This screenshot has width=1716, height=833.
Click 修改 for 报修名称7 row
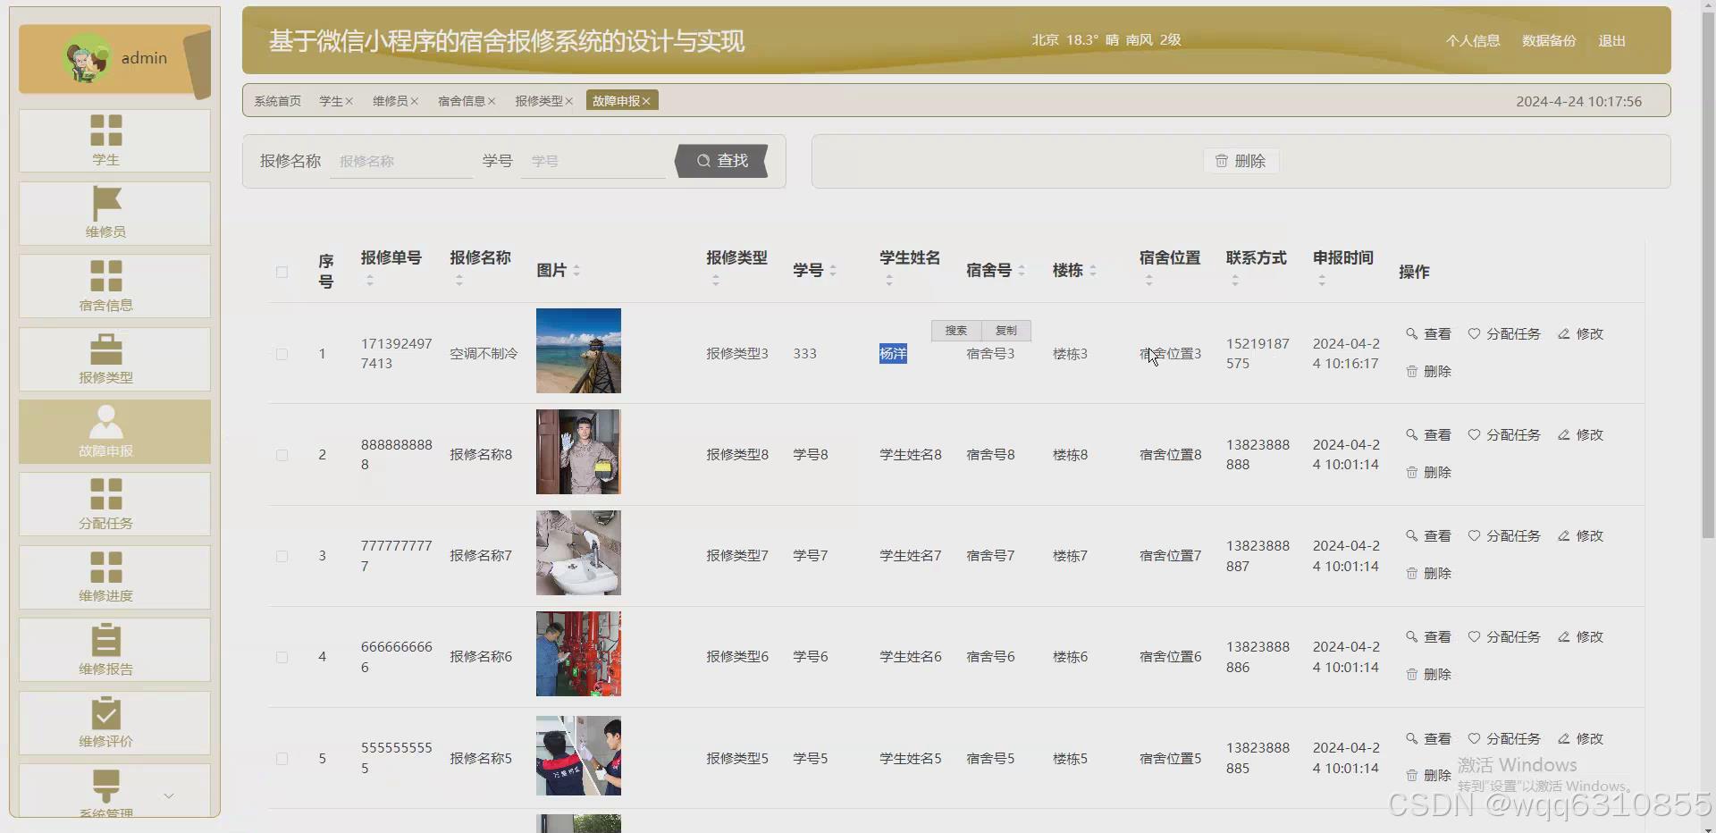click(1580, 535)
